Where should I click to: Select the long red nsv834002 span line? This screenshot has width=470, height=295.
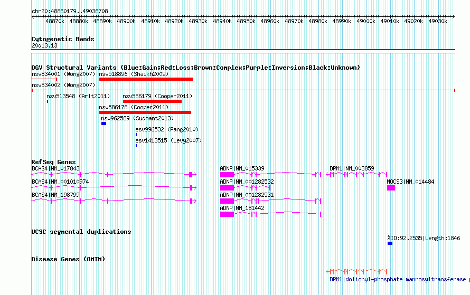coord(243,90)
